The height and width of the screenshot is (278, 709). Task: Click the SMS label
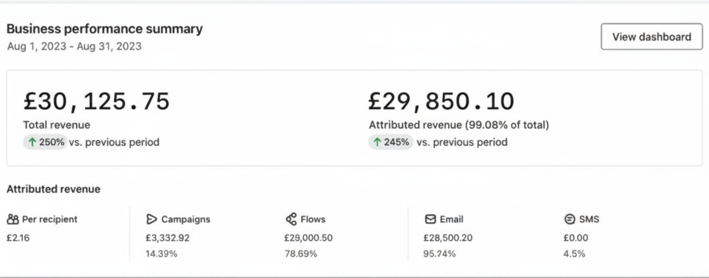coord(589,219)
